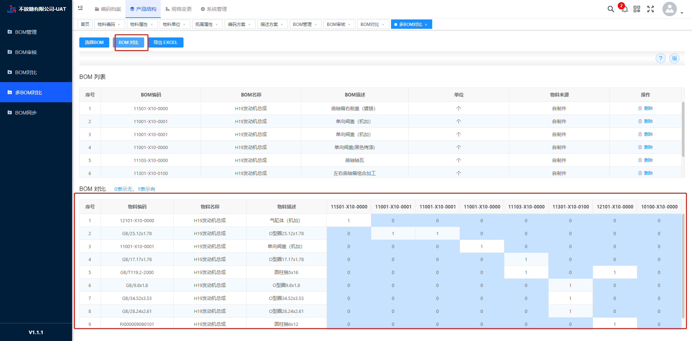Click the 10100-X10-0000 column header
692x341 pixels.
tap(659, 207)
